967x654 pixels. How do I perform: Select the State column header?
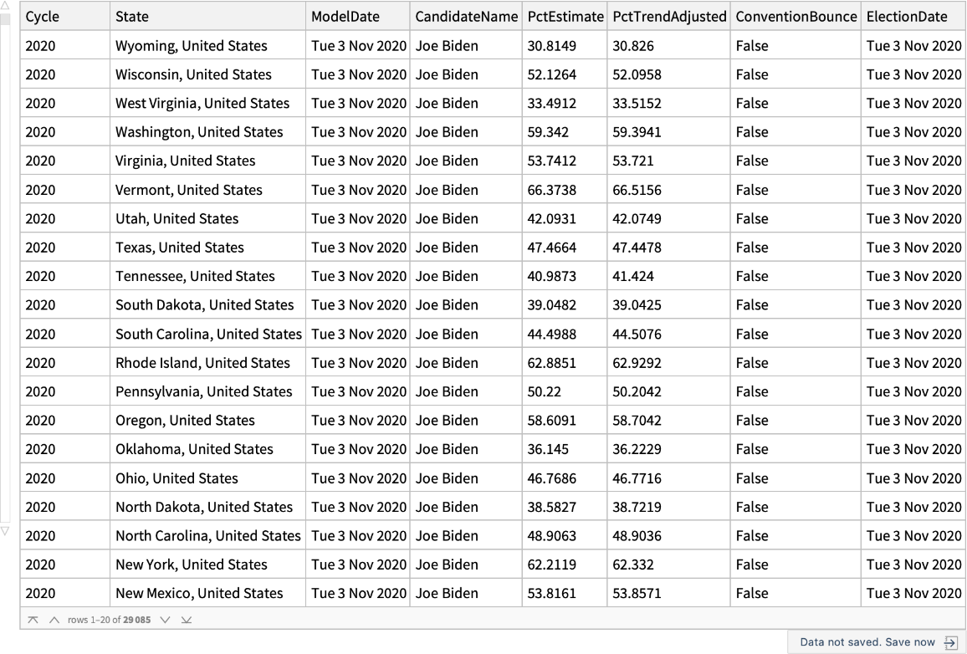[132, 17]
